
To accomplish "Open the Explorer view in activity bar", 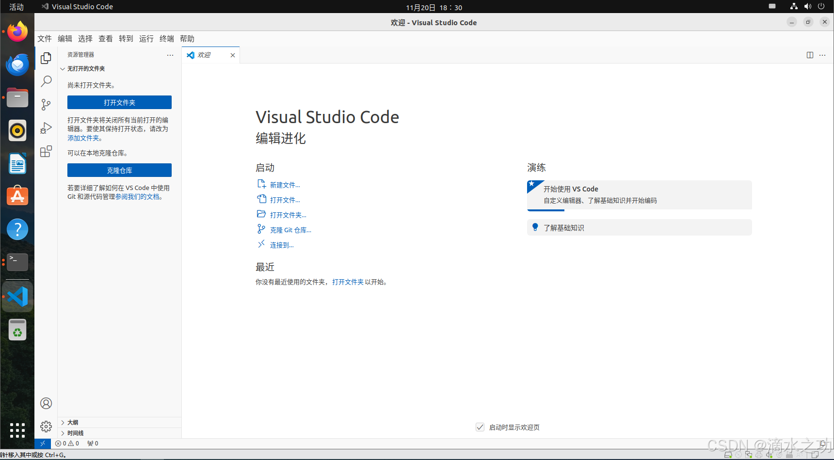I will tap(46, 58).
